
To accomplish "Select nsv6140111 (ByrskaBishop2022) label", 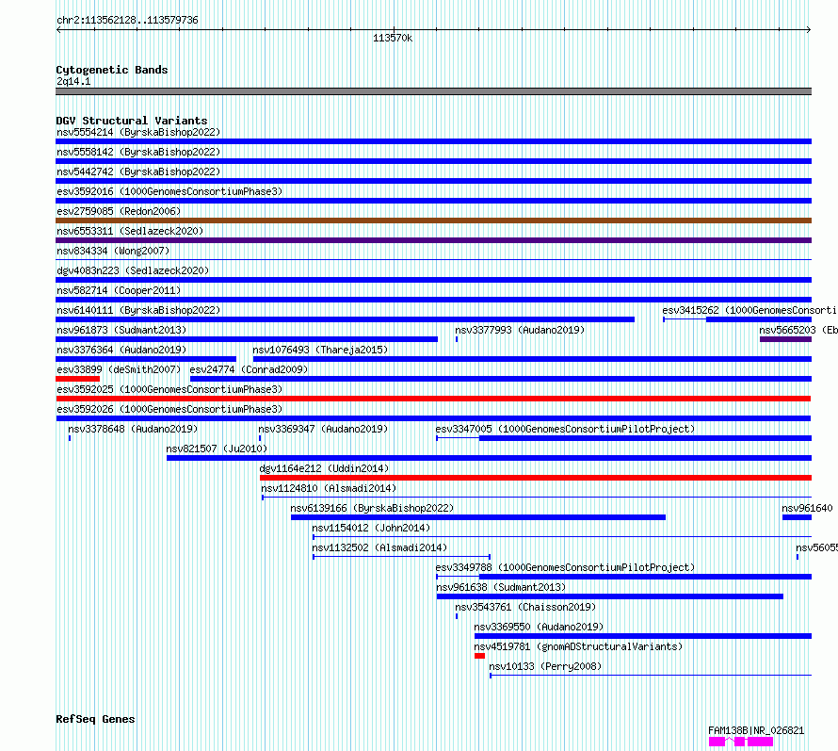I will click(x=138, y=310).
